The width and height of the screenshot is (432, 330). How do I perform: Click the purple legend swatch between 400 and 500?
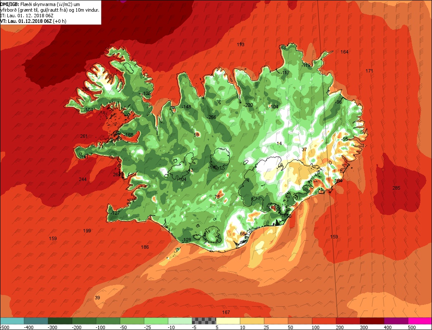coord(396,321)
